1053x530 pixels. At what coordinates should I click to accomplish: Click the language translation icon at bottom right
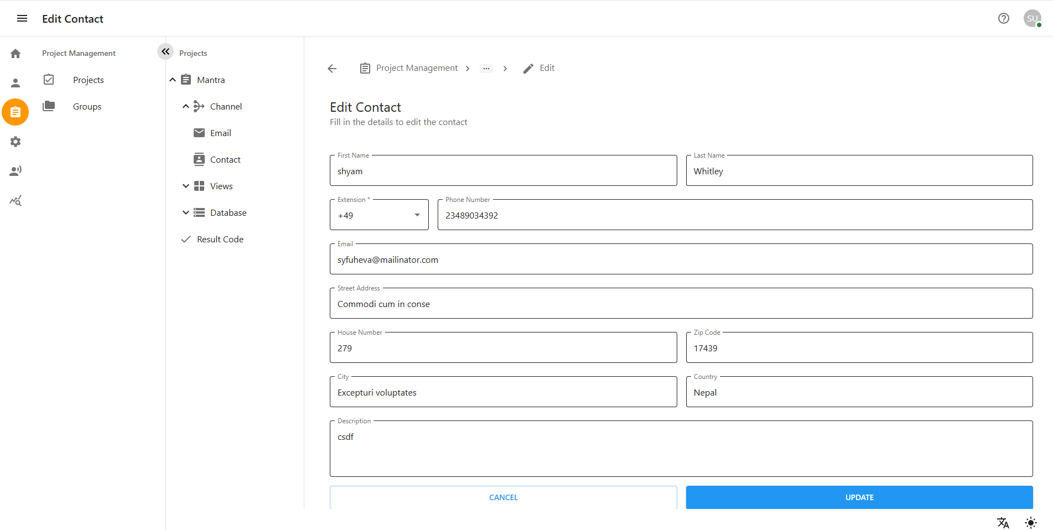pos(1003,523)
